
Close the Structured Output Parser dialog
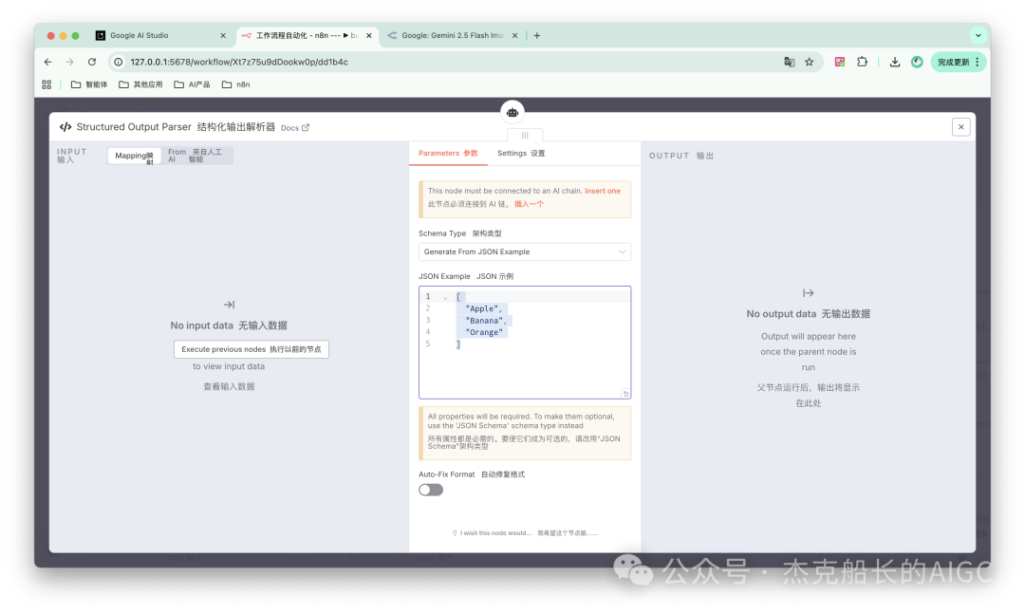960,127
